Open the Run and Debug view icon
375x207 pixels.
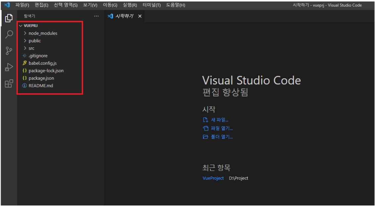point(9,67)
